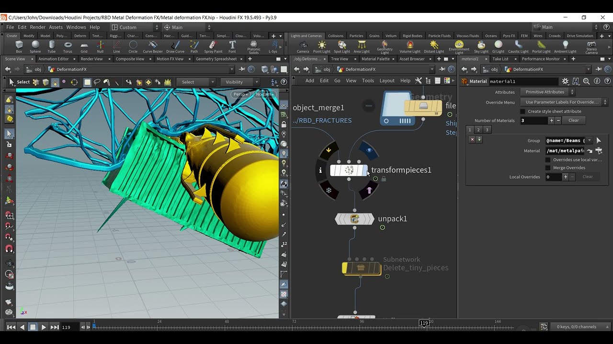This screenshot has width=613, height=344.
Task: Open the Custom desktop dropdown
Action: [x=135, y=27]
